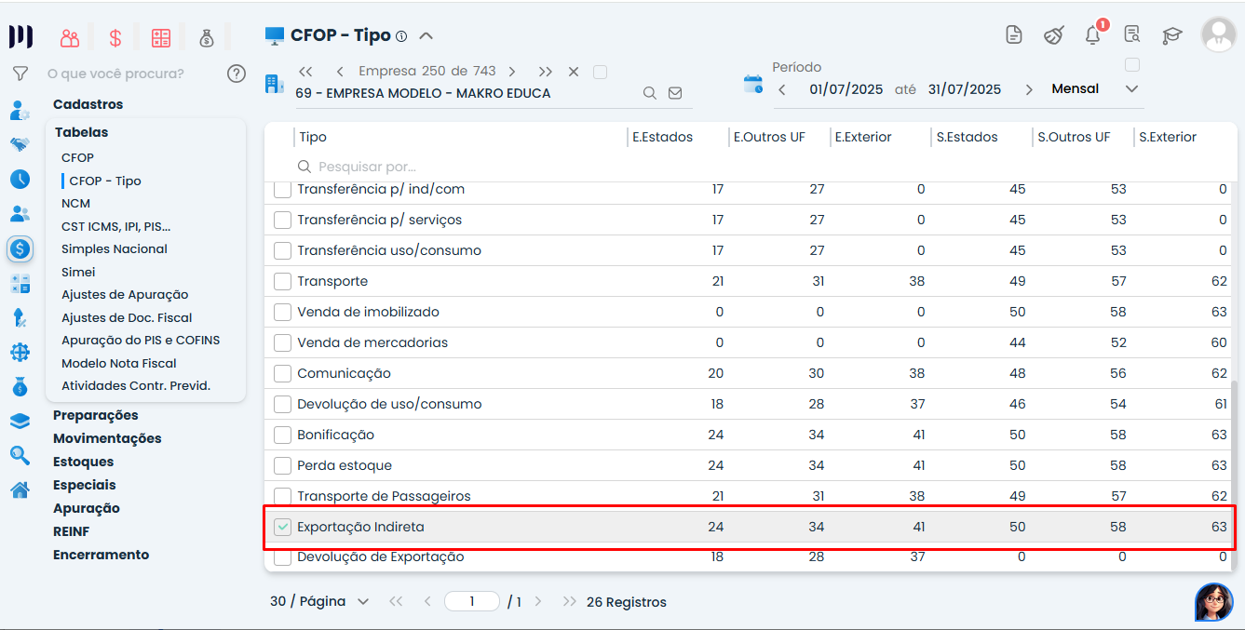Click the layers stack sidebar icon
Viewport: 1245px width, 630px height.
pyautogui.click(x=20, y=421)
